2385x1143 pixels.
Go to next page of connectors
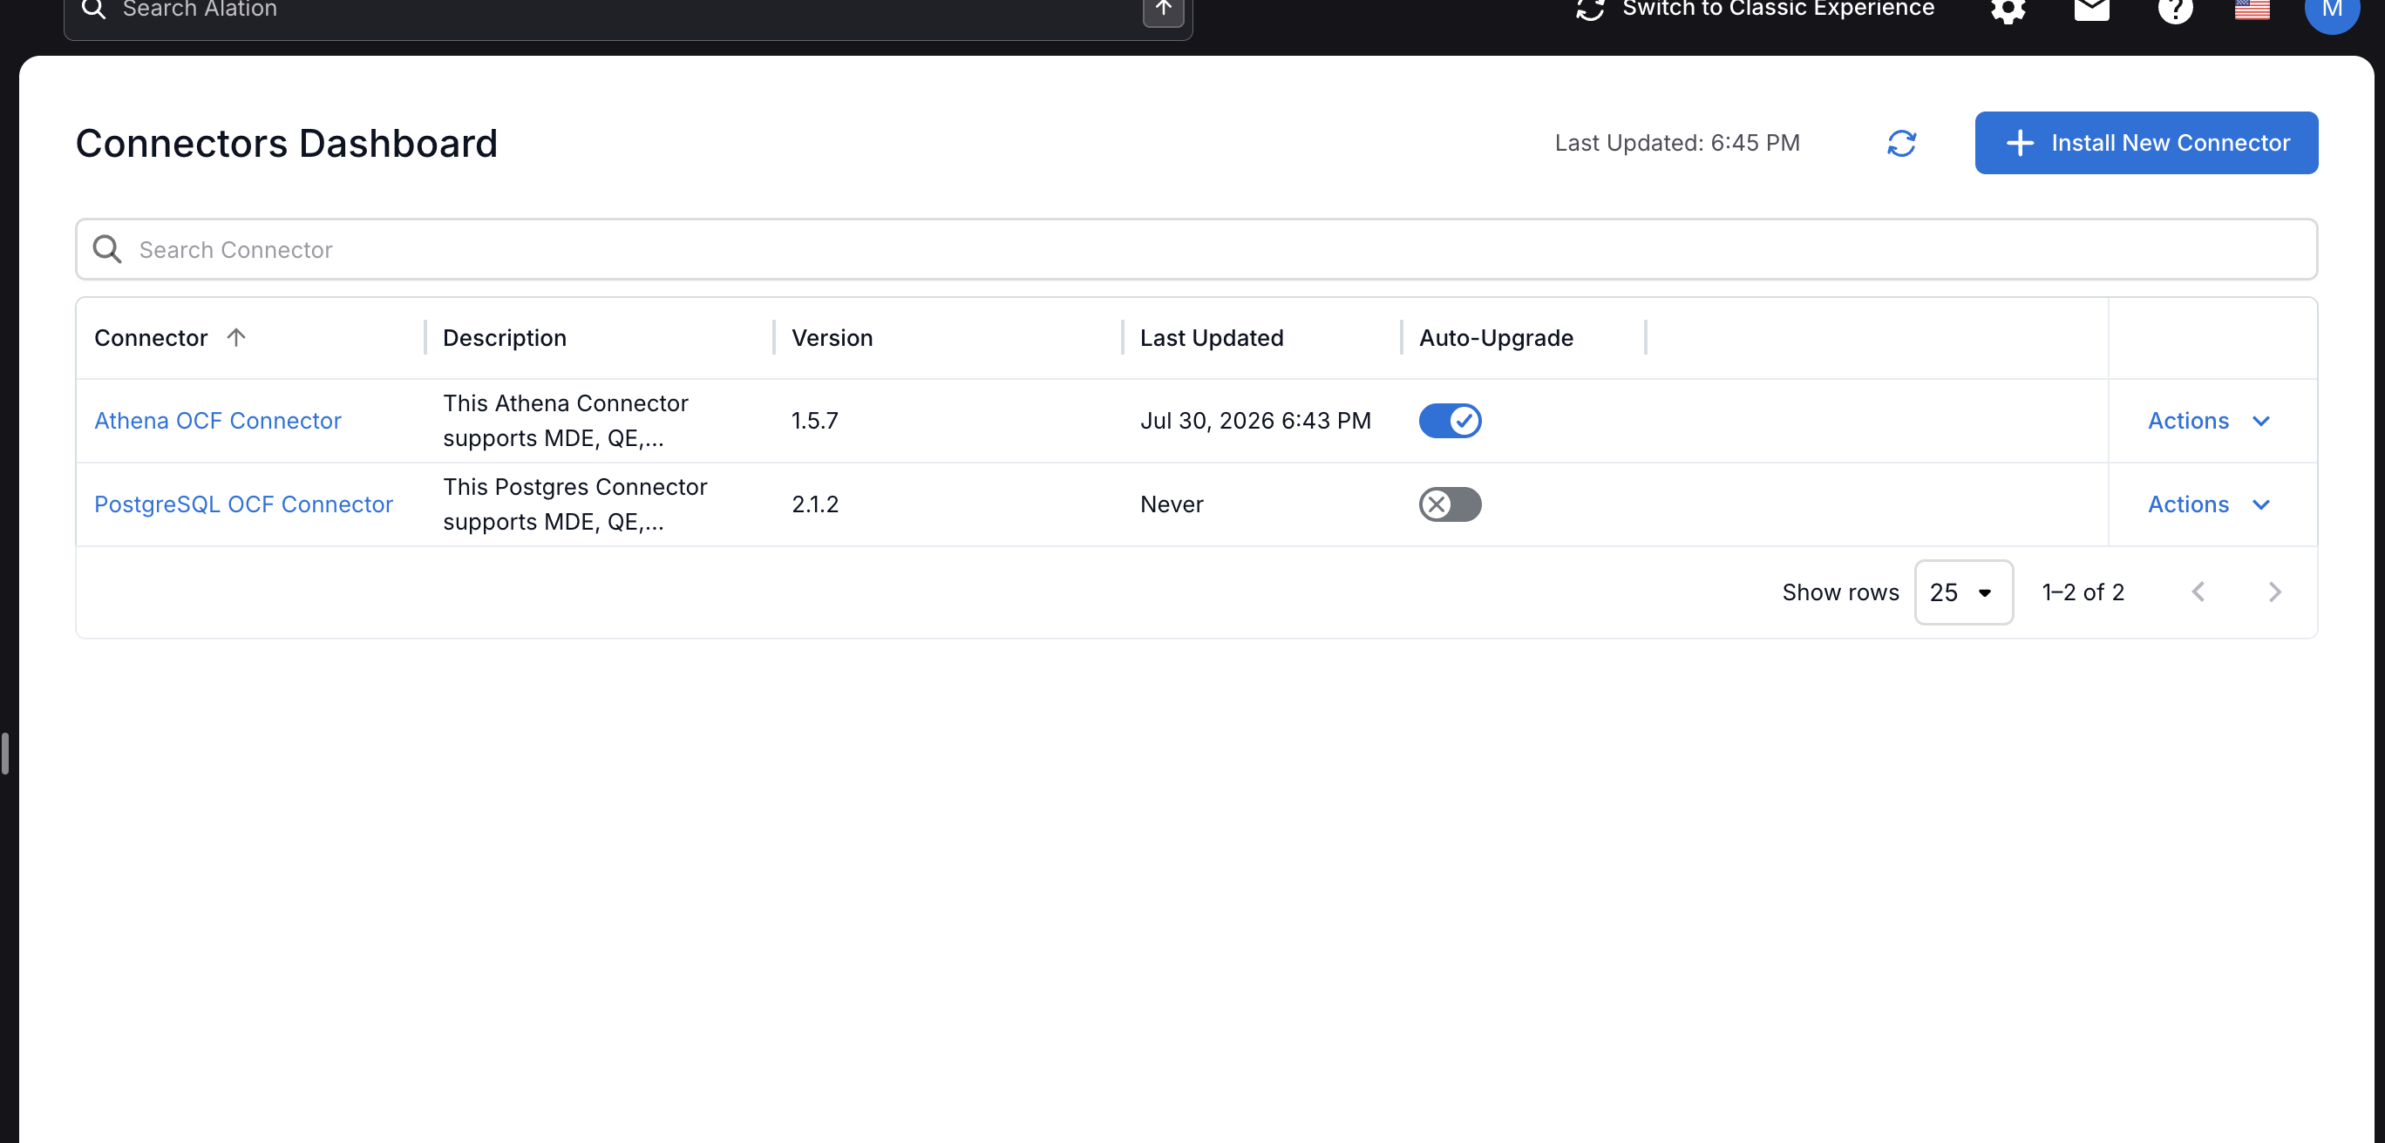[x=2275, y=592]
